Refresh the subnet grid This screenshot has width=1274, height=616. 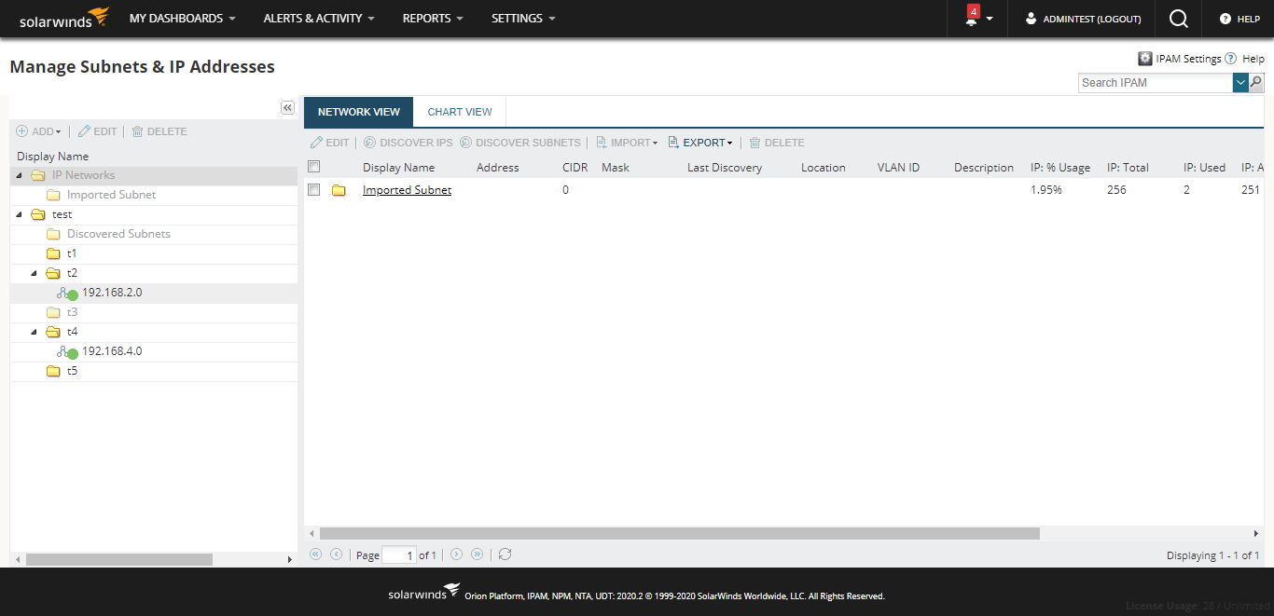click(x=505, y=554)
